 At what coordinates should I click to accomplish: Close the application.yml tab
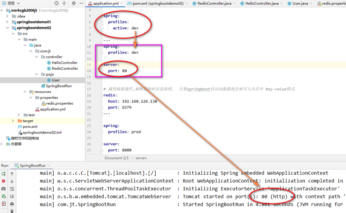pyautogui.click(x=122, y=3)
